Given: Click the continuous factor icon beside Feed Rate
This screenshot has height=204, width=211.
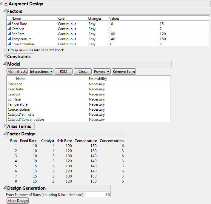Looking at the screenshot, I should pos(9,24).
